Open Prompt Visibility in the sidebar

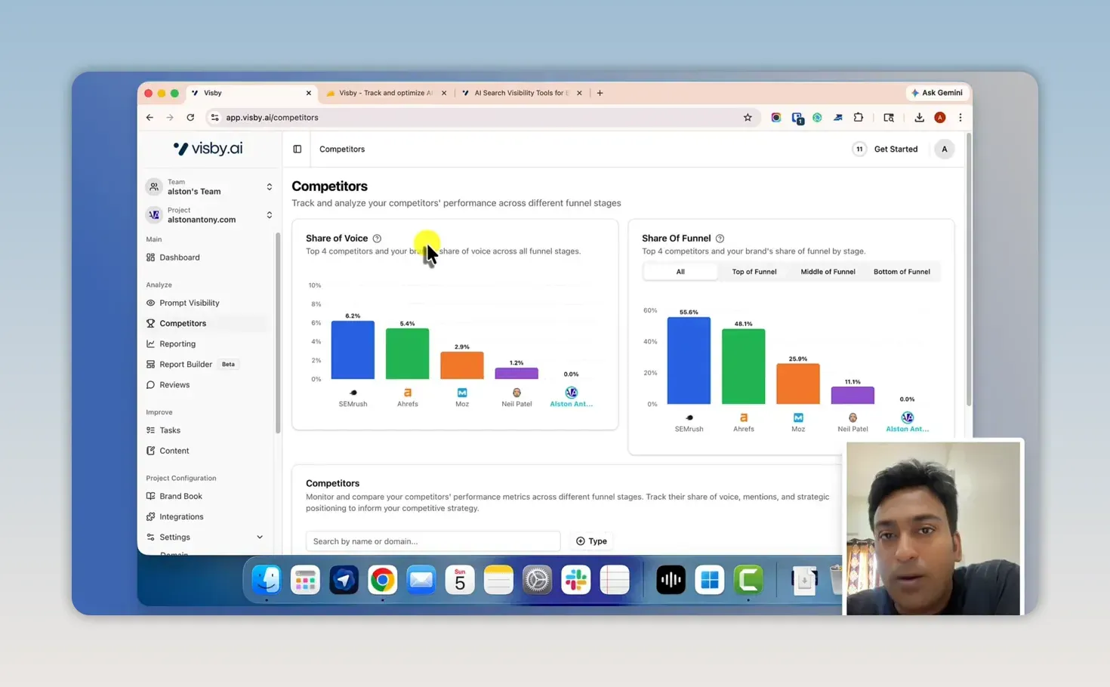pyautogui.click(x=190, y=303)
